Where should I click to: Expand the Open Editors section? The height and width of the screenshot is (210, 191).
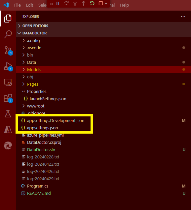103,26
